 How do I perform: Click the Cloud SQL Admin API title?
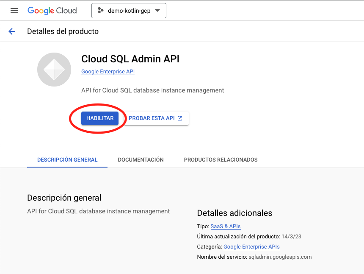[x=130, y=59]
